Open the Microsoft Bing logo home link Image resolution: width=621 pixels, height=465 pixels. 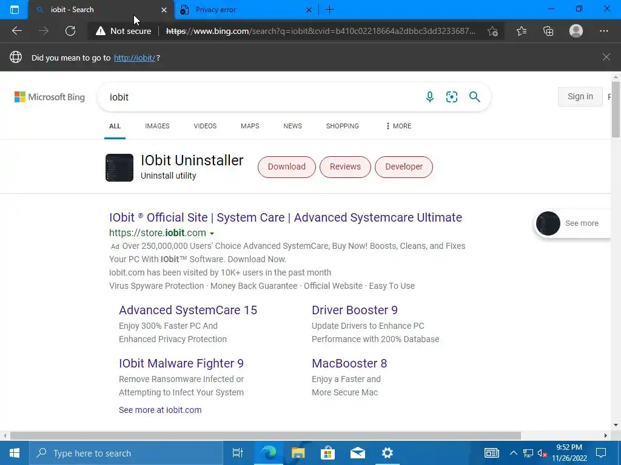coord(50,97)
